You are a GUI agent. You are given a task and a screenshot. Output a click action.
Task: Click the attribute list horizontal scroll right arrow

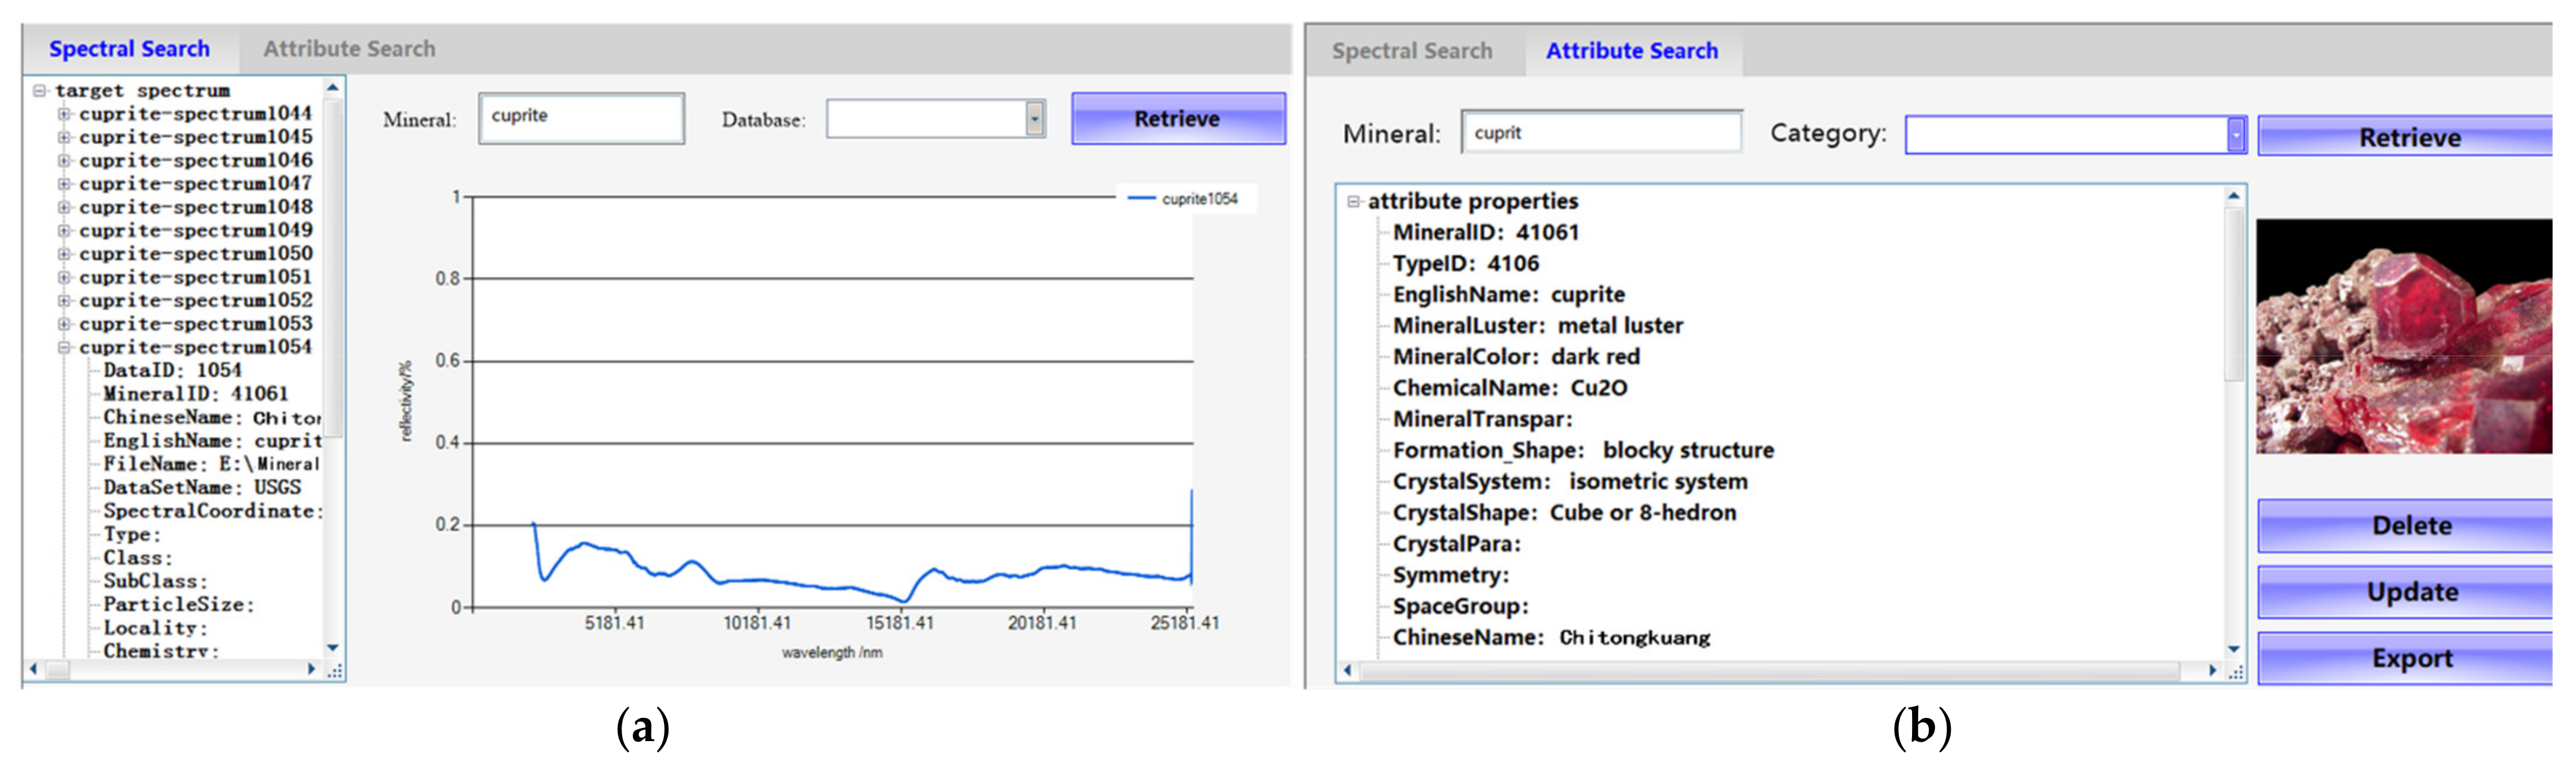(x=2213, y=671)
